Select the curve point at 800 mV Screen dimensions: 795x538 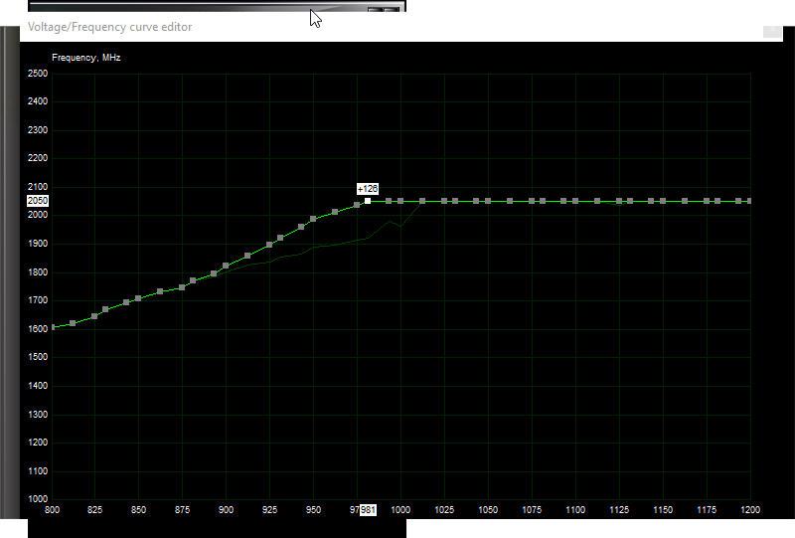pyautogui.click(x=53, y=327)
